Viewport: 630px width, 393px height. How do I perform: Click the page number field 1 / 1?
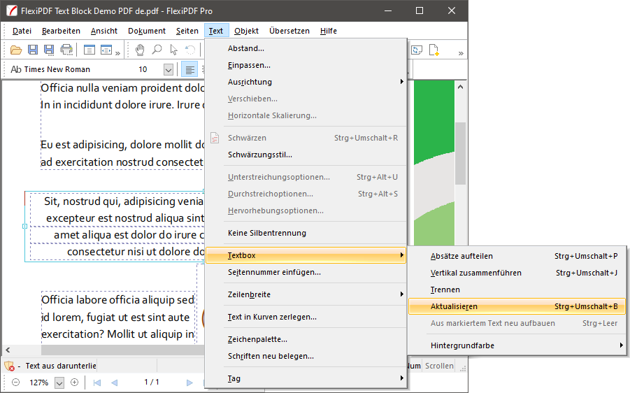152,382
